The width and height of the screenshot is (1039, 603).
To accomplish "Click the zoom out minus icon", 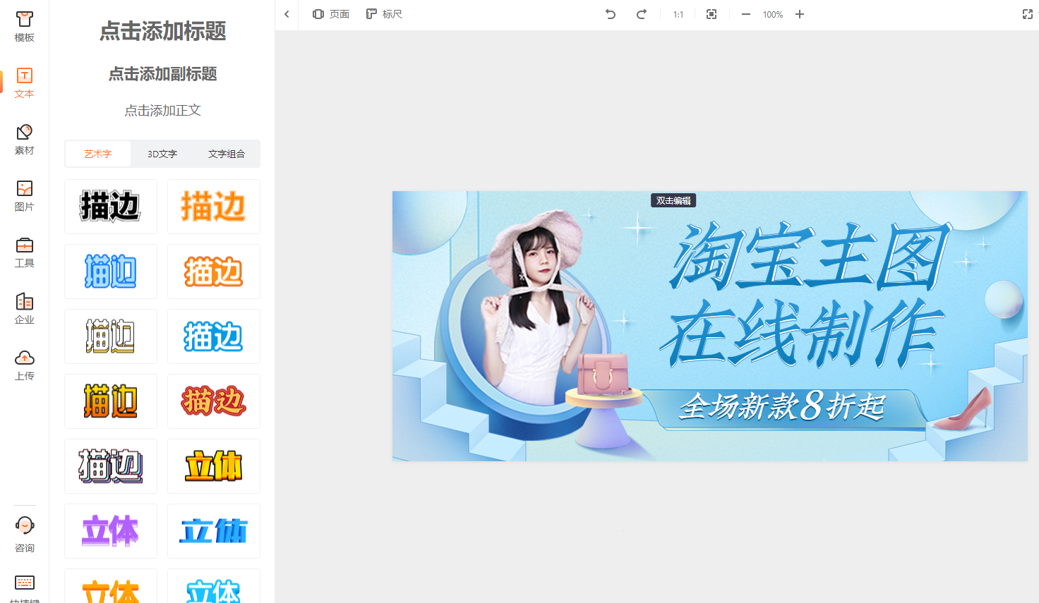I will (745, 14).
